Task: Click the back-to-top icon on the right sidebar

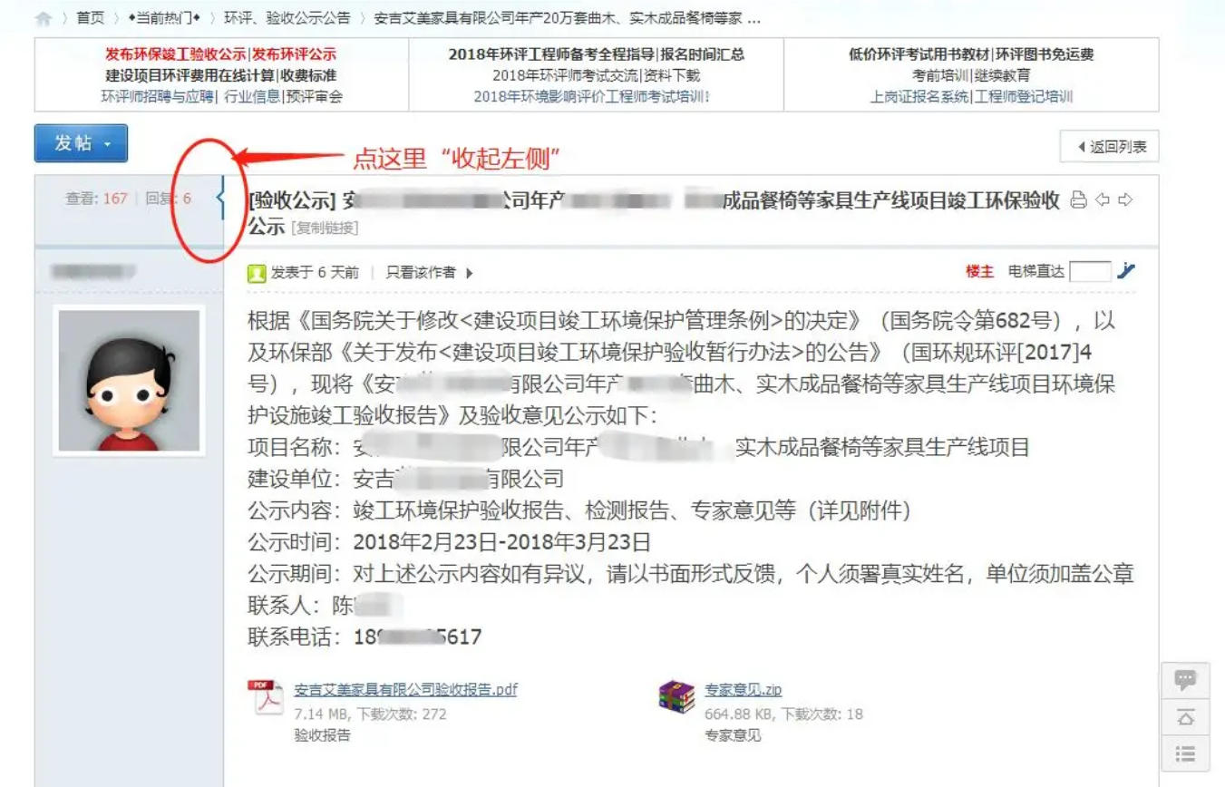Action: pos(1184,716)
